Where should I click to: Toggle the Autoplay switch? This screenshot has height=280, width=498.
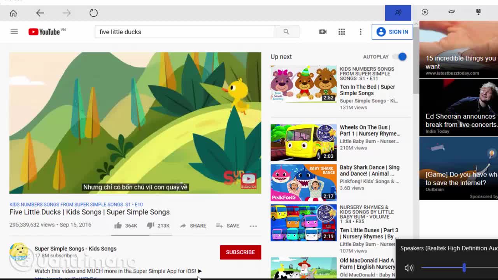(400, 57)
